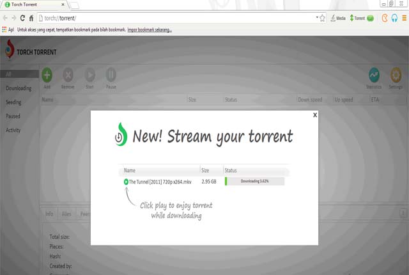Click the Status header inside popup

point(231,170)
